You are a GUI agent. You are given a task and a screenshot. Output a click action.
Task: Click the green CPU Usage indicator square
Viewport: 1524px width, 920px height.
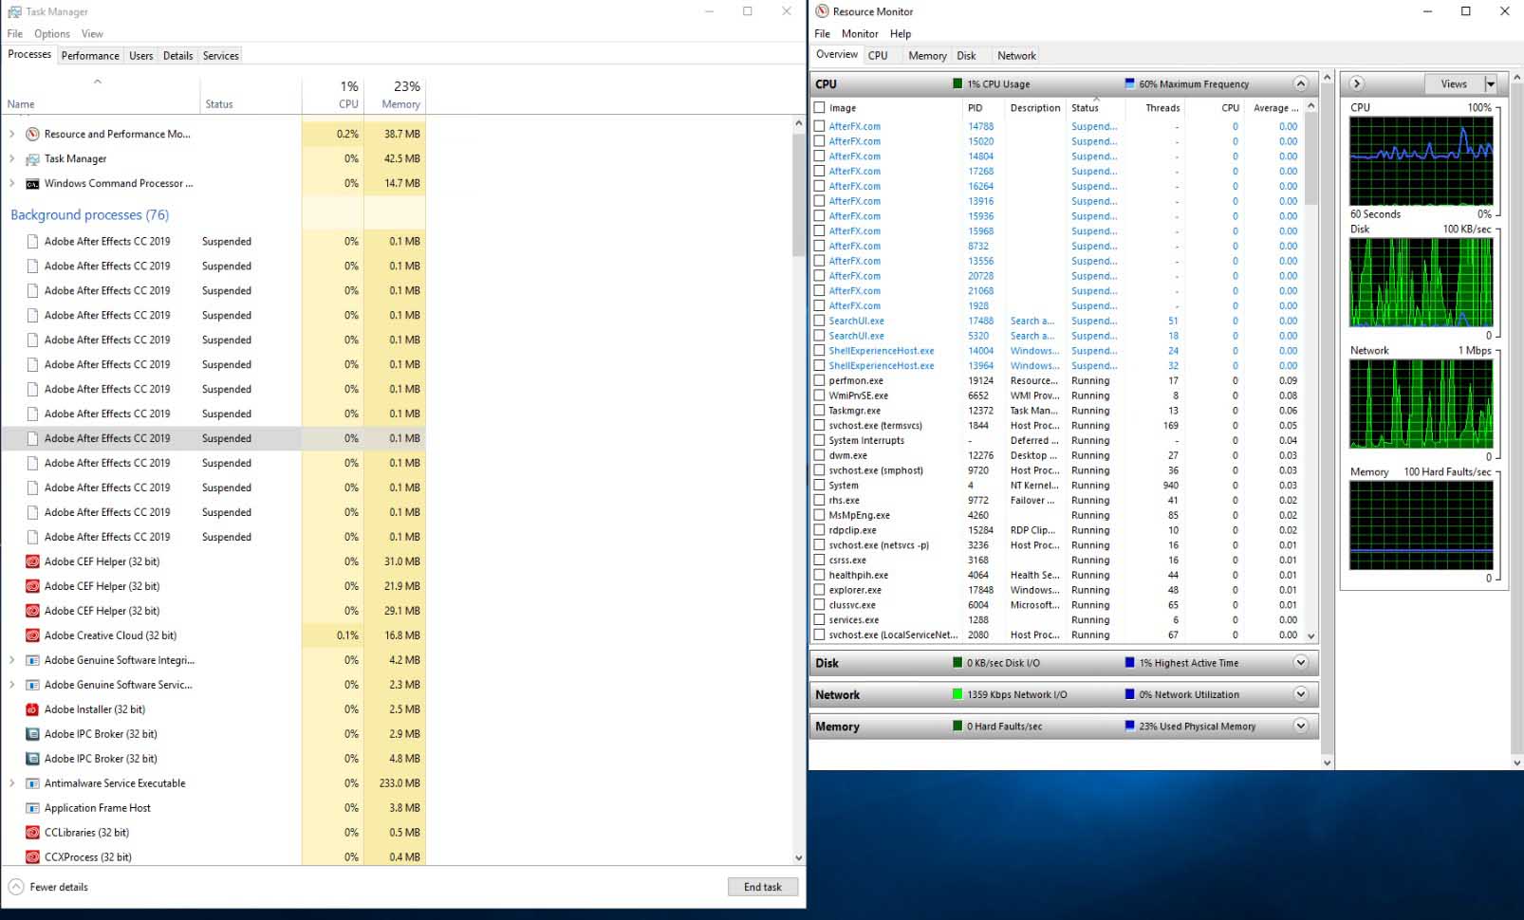pyautogui.click(x=957, y=83)
